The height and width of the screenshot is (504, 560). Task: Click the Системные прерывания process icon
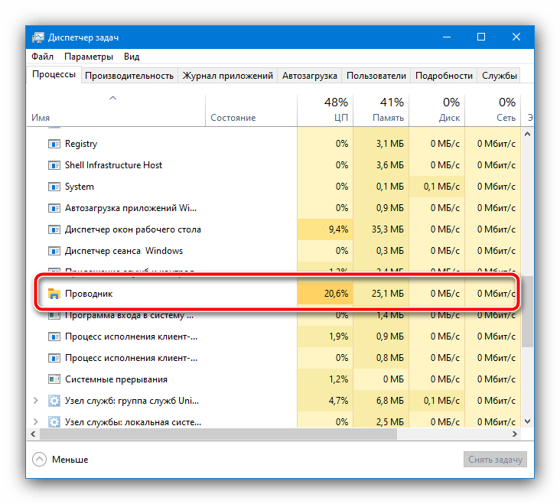tap(54, 379)
